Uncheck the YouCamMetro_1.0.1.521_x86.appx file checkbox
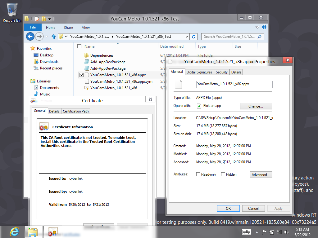This screenshot has height=238, width=318. (x=81, y=75)
